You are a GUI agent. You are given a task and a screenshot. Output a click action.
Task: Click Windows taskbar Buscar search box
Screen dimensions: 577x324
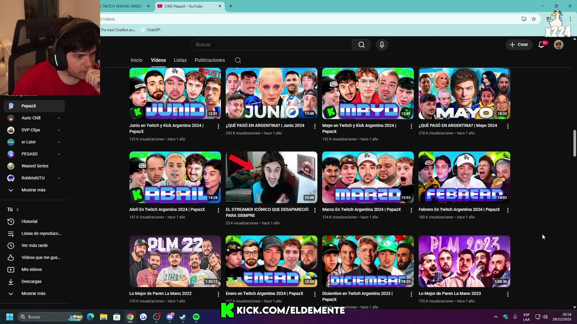tap(50, 317)
